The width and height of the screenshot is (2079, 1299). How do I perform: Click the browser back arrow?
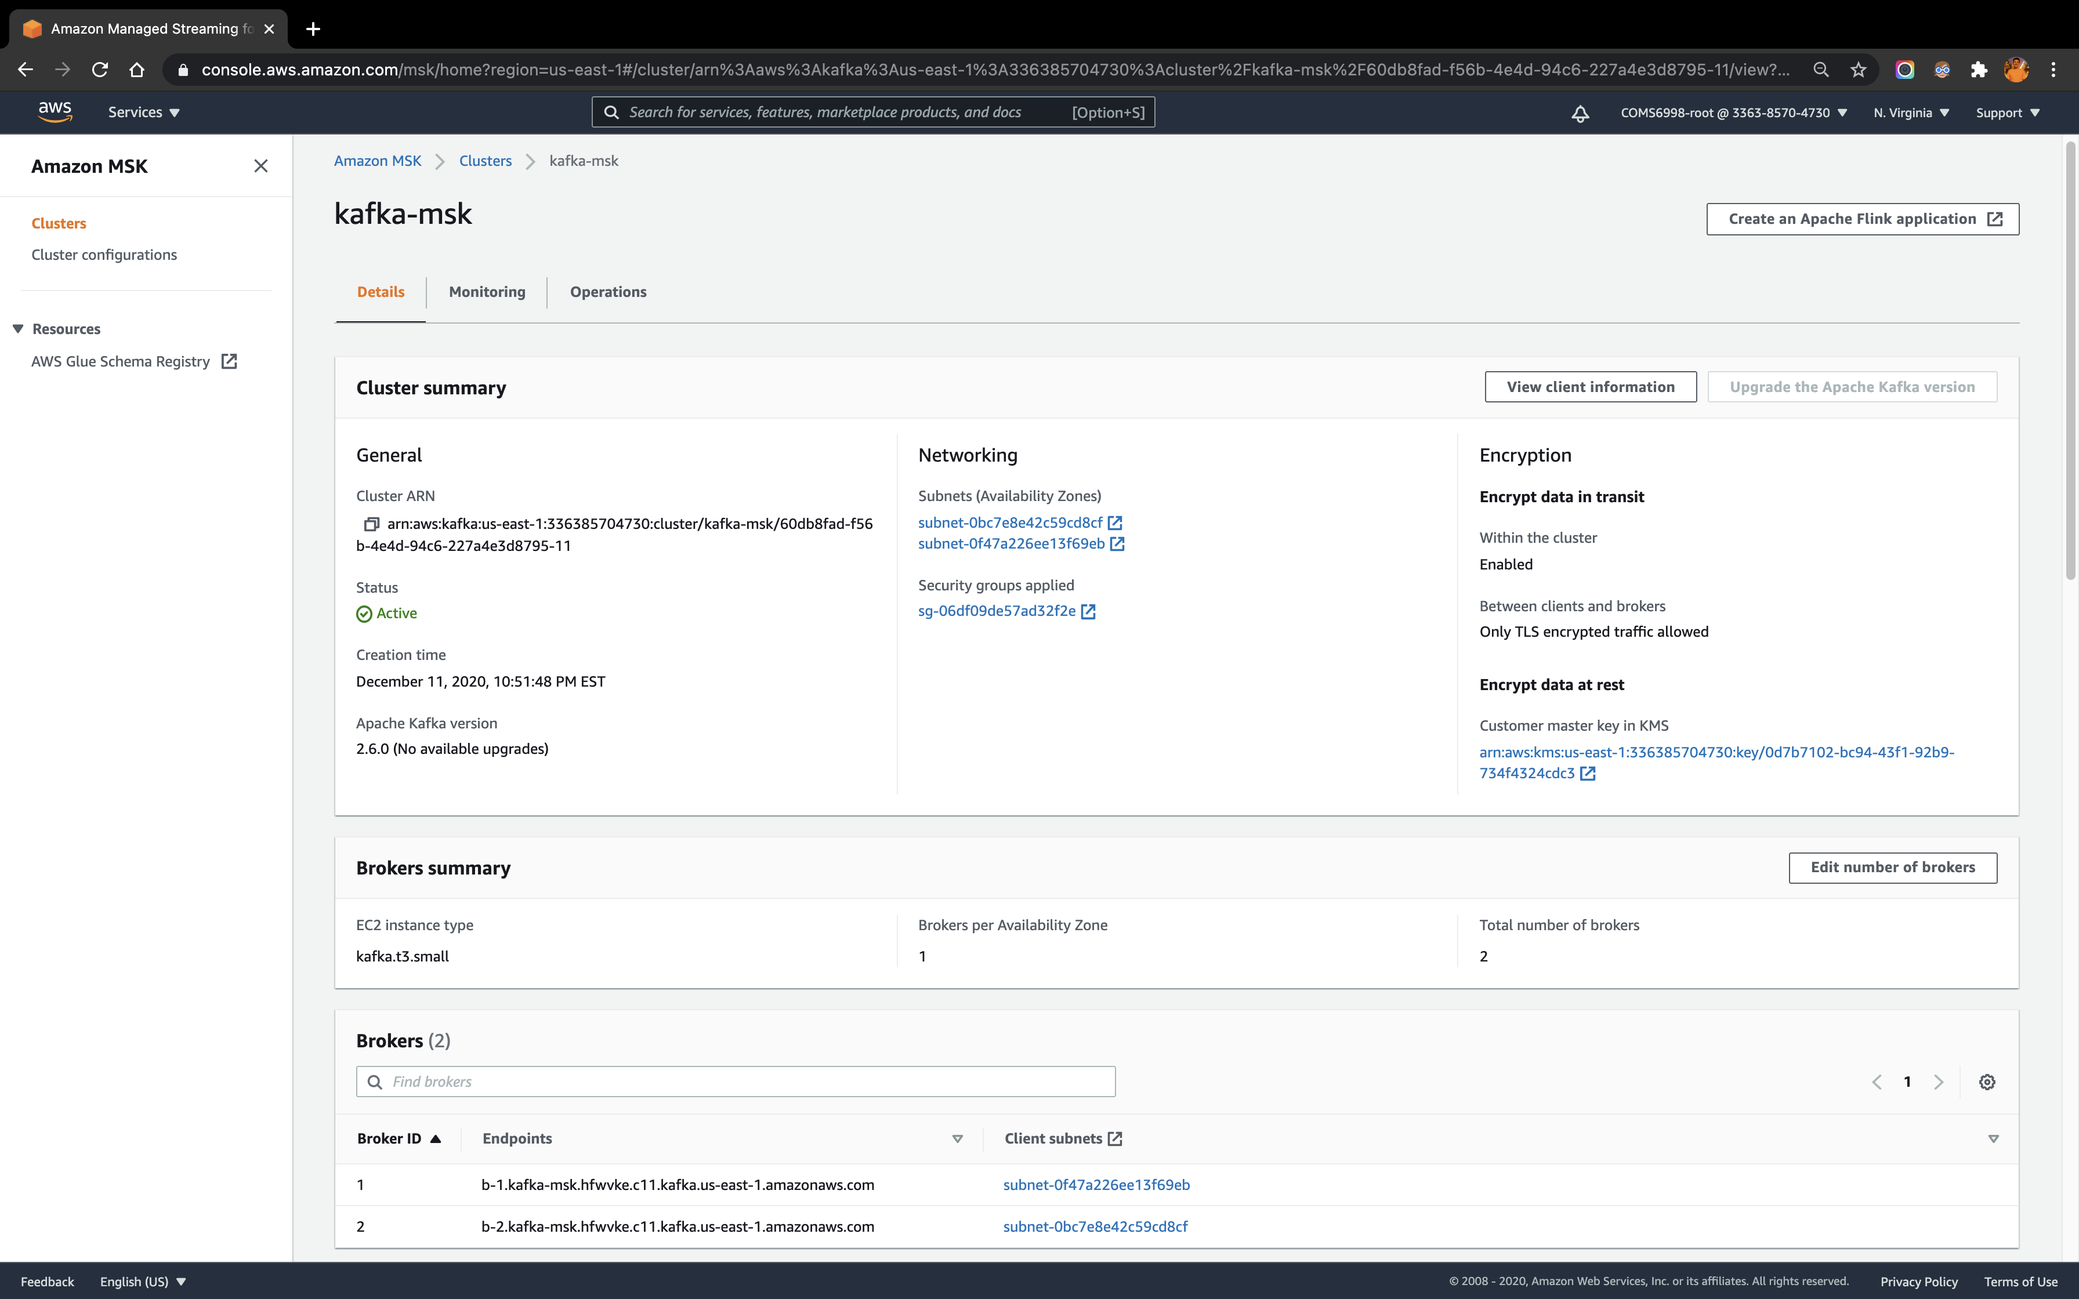(x=25, y=70)
